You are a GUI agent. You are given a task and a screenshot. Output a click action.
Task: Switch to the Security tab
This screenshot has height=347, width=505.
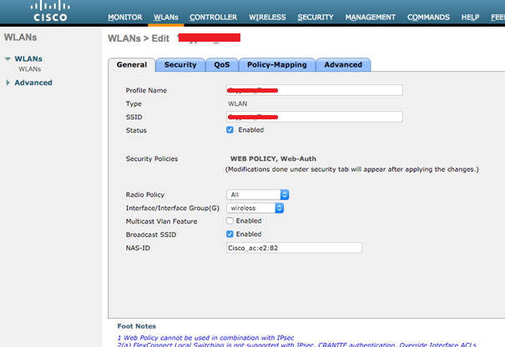point(180,65)
